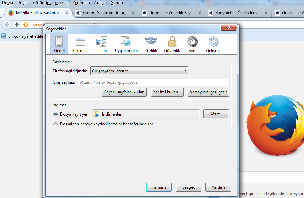Open the Gizlilik mask panel
This screenshot has width=304, height=198.
tap(151, 44)
